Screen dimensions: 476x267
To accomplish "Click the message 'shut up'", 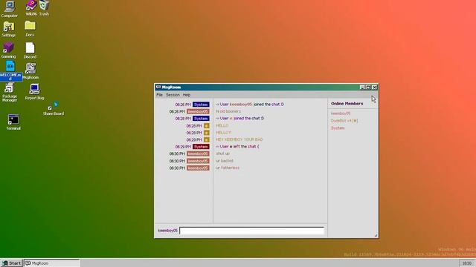I will (x=222, y=154).
